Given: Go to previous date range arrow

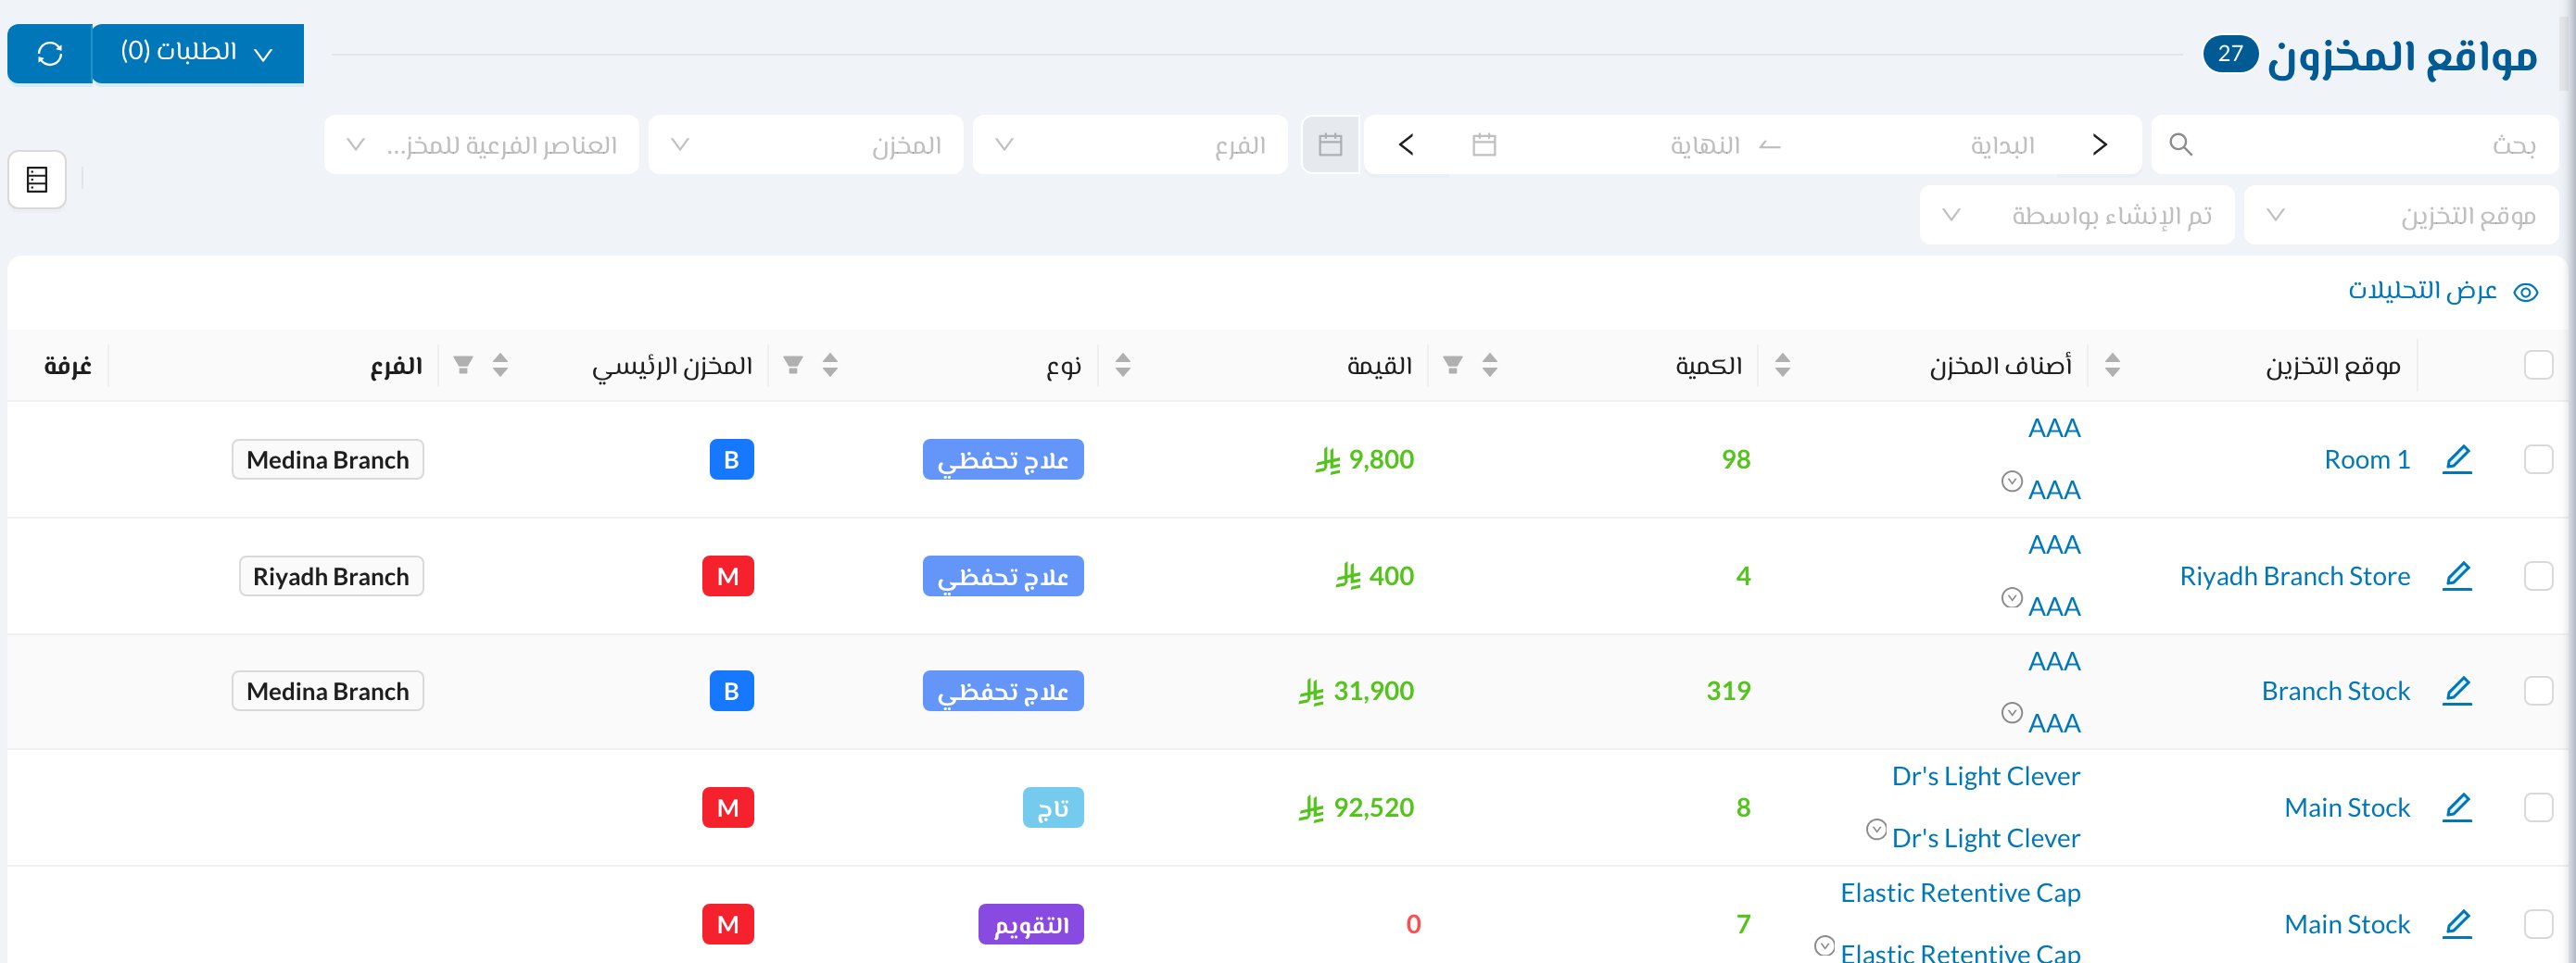Looking at the screenshot, I should [x=2099, y=144].
